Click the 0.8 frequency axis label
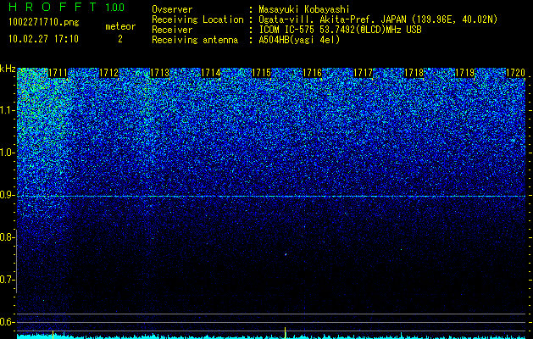This screenshot has height=339, width=533. tap(7, 237)
